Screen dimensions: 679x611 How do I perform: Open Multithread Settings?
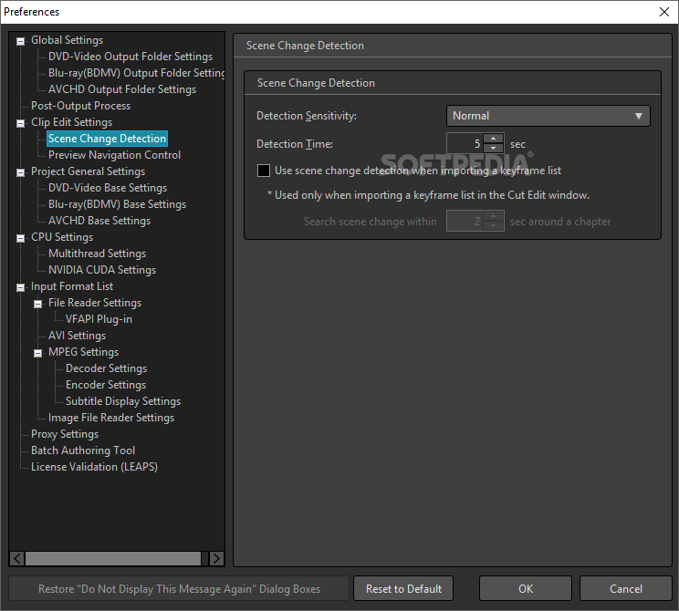pos(97,254)
